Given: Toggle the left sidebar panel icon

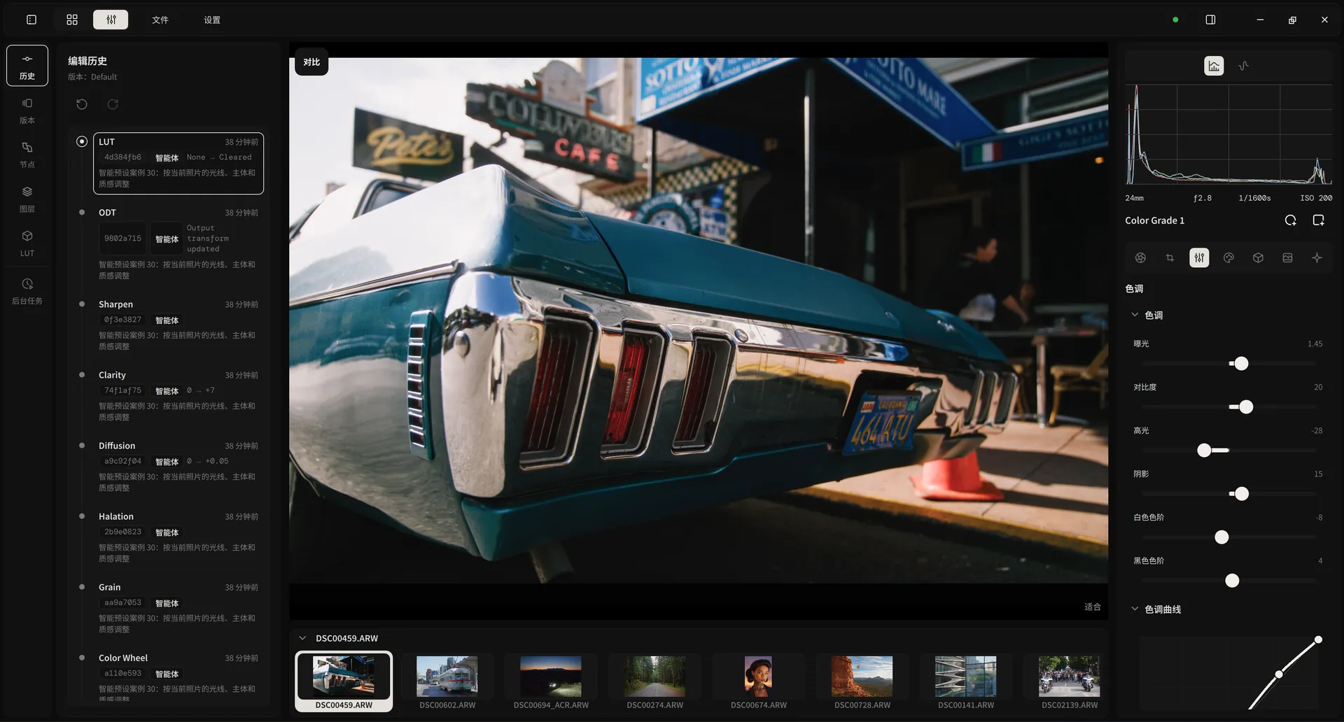Looking at the screenshot, I should coord(31,20).
